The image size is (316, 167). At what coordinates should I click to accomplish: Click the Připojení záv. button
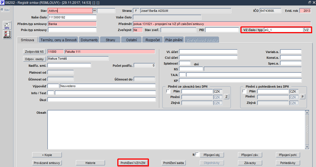tap(250, 155)
